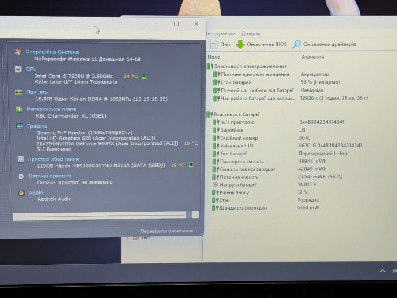This screenshot has width=397, height=298.
Task: Click Оновлення драйверів toolbar button
Action: 324,44
